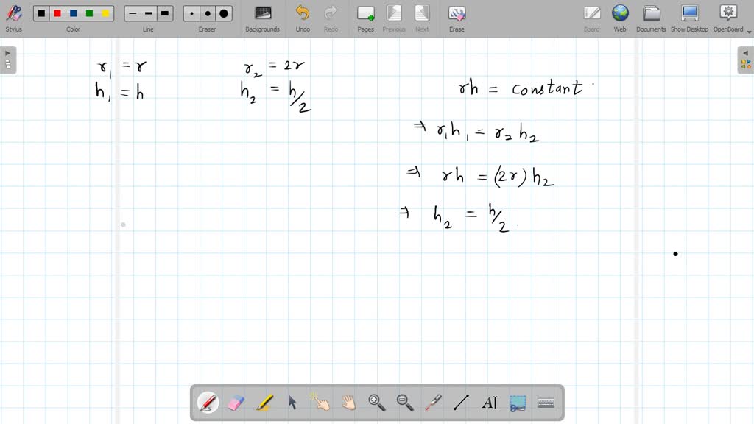The image size is (754, 424).
Task: Select the interact with items tool
Action: click(x=320, y=403)
